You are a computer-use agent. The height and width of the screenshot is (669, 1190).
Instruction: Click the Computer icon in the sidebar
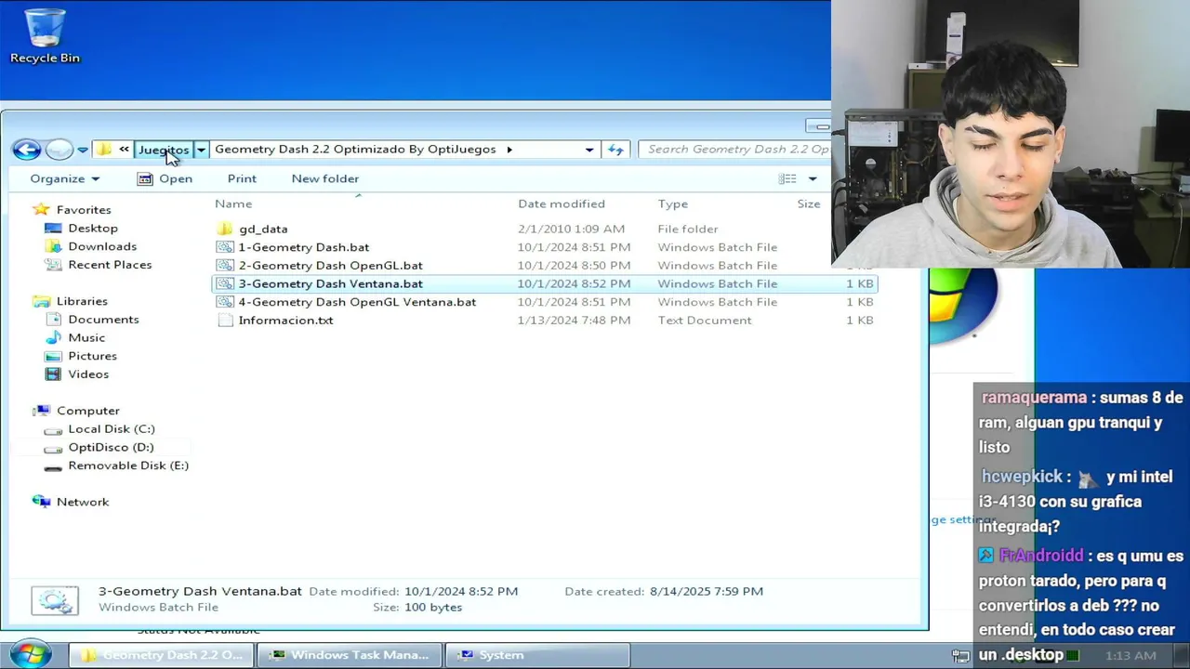[41, 411]
